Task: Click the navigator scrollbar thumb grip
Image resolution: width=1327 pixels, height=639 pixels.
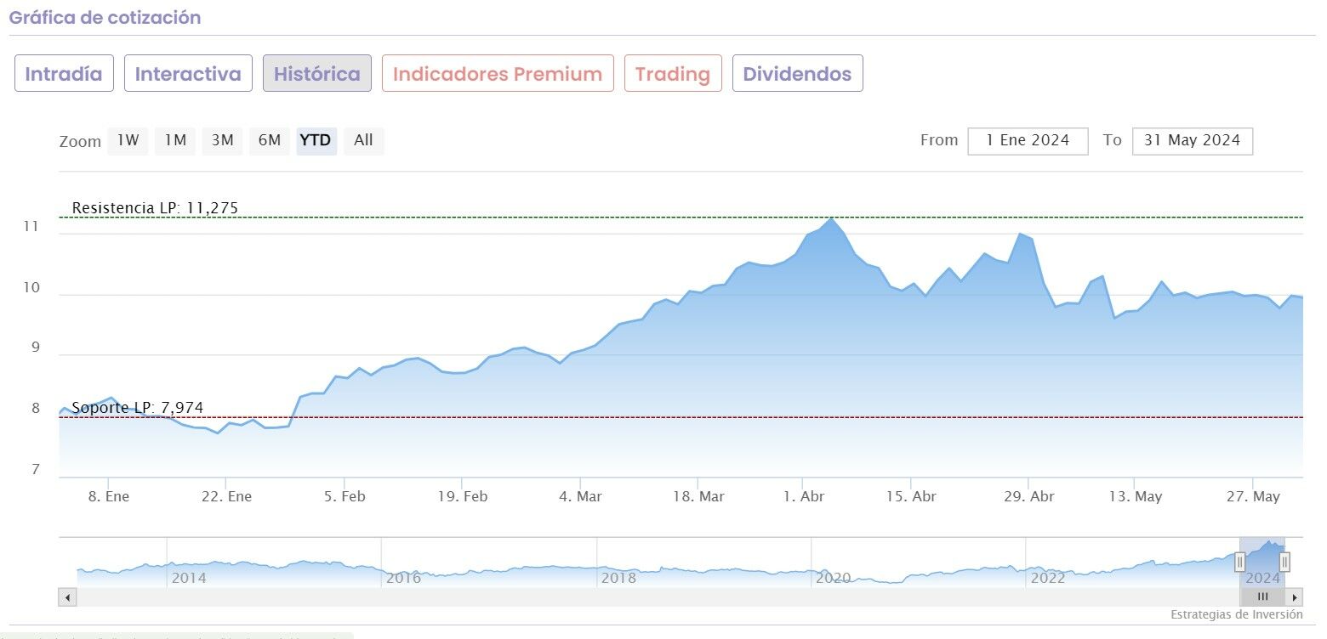Action: pyautogui.click(x=1262, y=597)
